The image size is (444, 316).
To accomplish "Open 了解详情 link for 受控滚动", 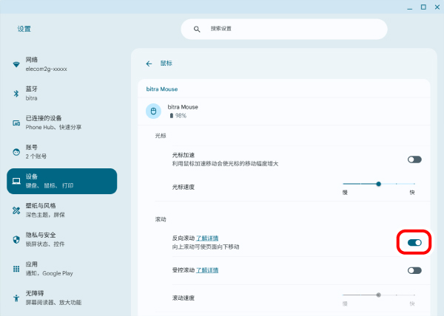I will (206, 270).
